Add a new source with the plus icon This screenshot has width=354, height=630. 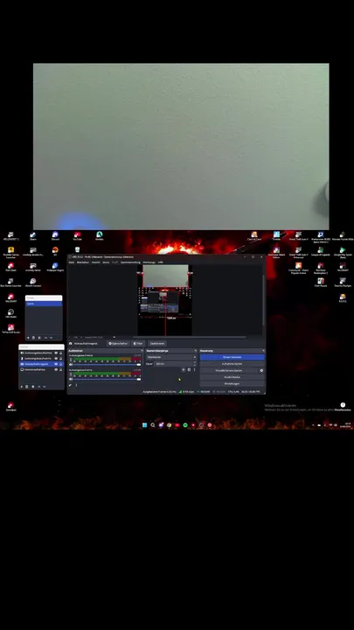(x=21, y=387)
